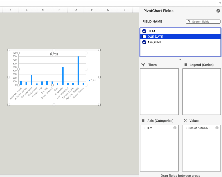Check the DUE DATE field checkbox

coord(144,37)
